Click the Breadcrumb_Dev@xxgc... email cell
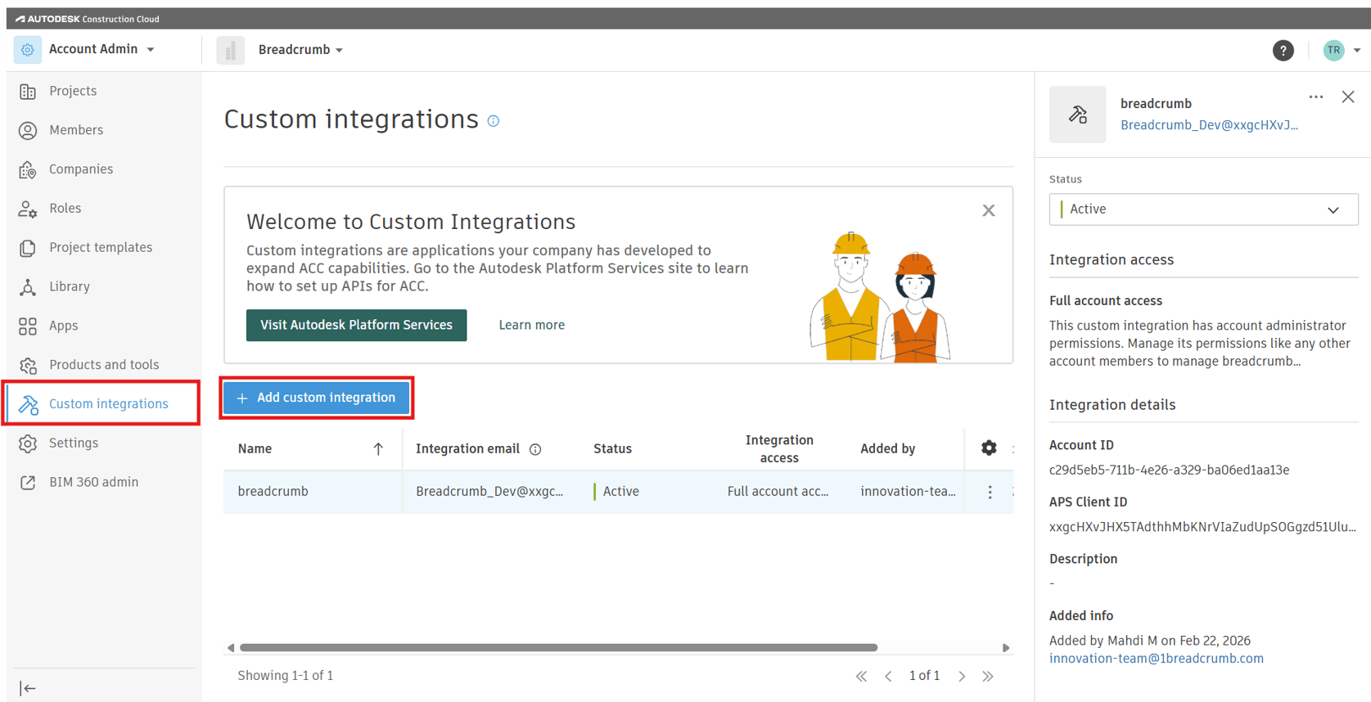 coord(489,491)
